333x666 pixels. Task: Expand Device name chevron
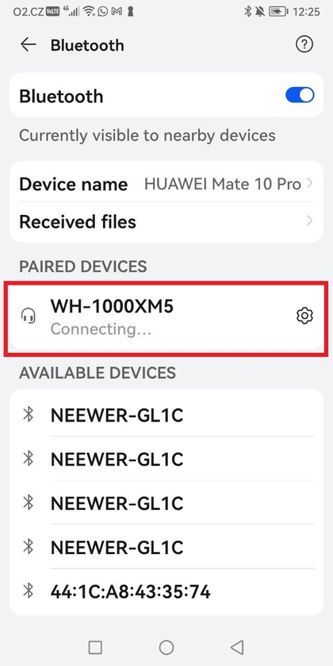[310, 183]
